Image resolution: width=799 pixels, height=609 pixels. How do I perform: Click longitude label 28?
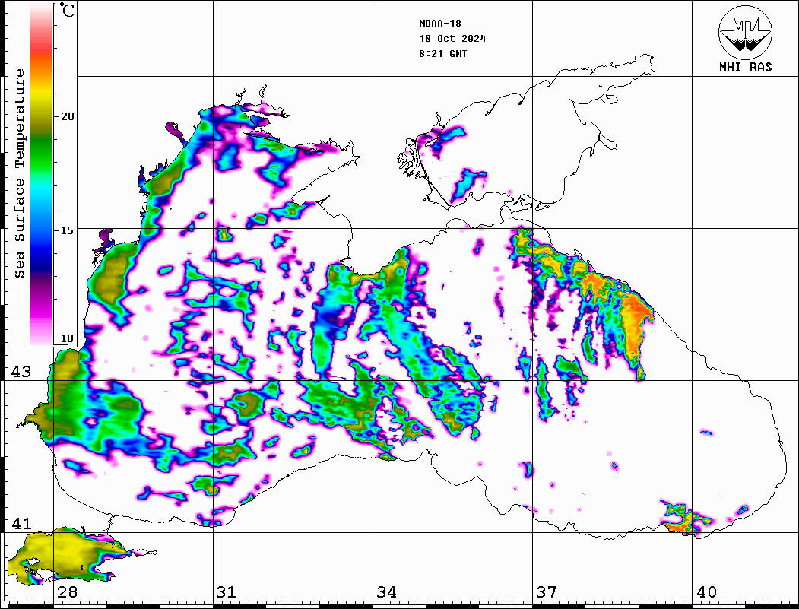click(x=67, y=592)
